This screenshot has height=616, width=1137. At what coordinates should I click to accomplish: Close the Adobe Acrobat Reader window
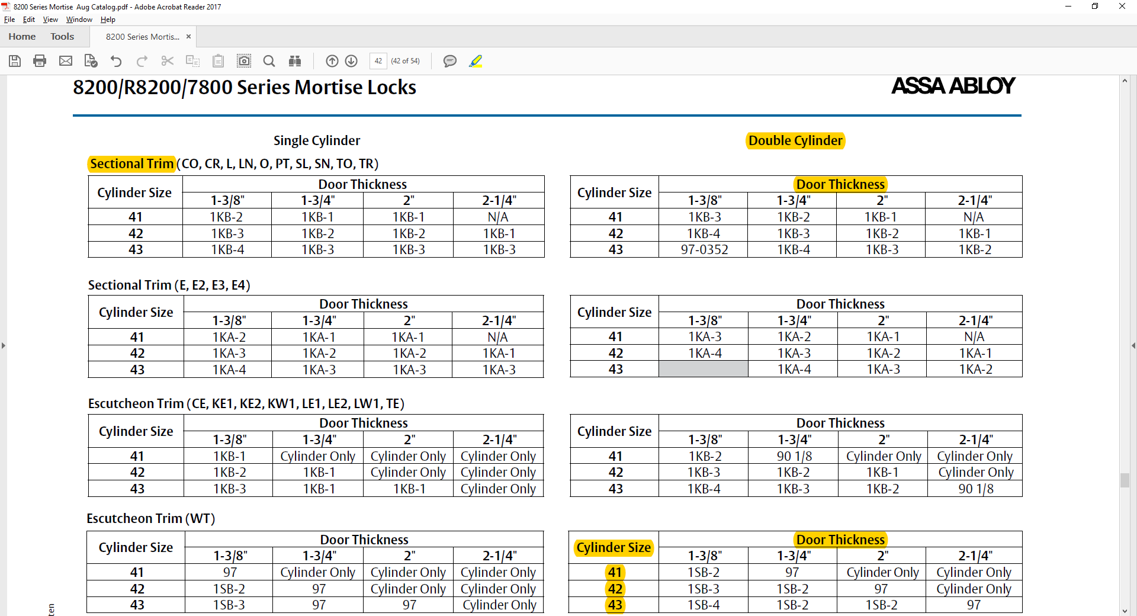coord(1122,7)
